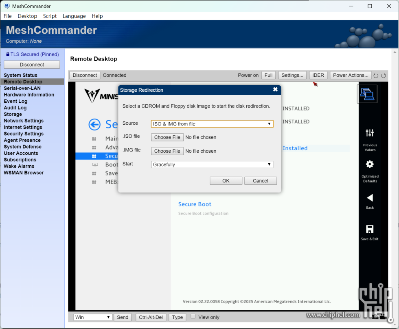This screenshot has width=399, height=329.
Task: Click the BIOS Back arrow icon
Action: [370, 198]
